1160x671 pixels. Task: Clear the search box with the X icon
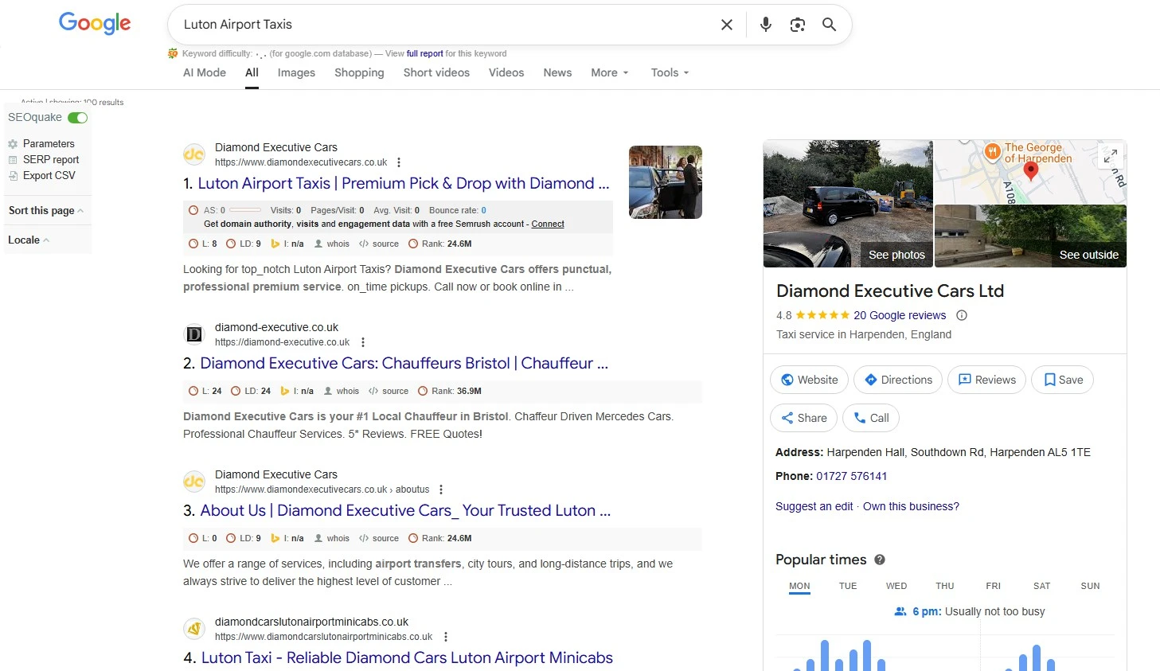[x=726, y=25]
